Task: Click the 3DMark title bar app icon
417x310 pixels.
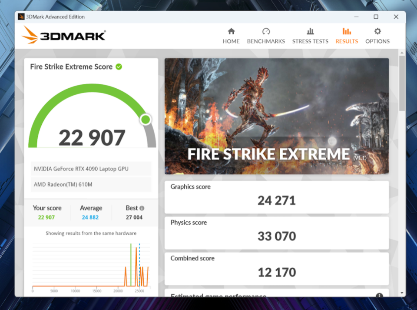Action: point(21,17)
